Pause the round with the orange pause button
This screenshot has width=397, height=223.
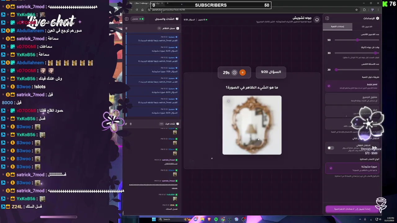point(243,72)
